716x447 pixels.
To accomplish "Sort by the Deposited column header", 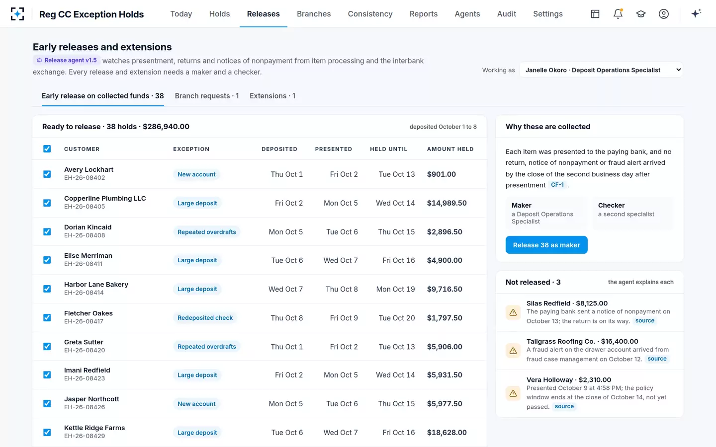I will (x=279, y=149).
